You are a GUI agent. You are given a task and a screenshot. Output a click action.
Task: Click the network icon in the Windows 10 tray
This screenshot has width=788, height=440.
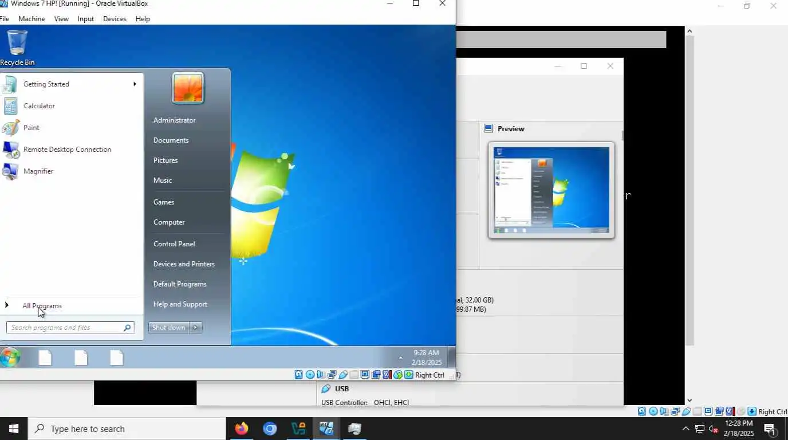click(699, 429)
